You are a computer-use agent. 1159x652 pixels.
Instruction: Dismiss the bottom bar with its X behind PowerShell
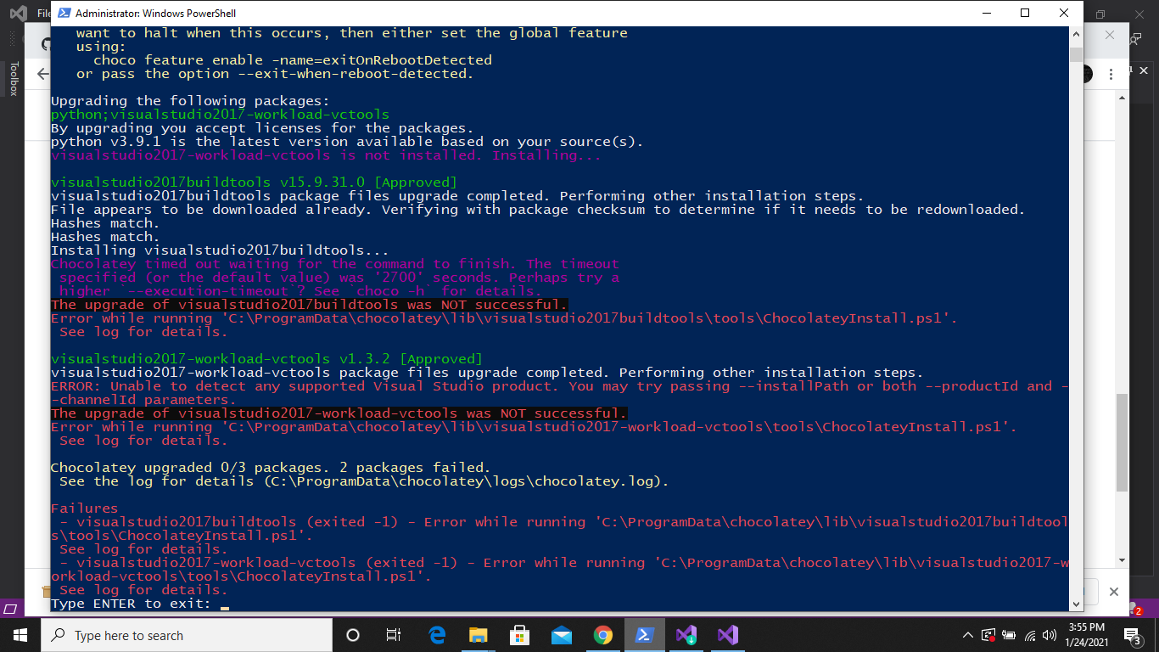coord(1114,592)
